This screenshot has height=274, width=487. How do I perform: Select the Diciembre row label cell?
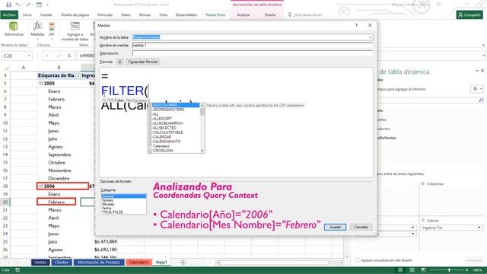click(59, 178)
